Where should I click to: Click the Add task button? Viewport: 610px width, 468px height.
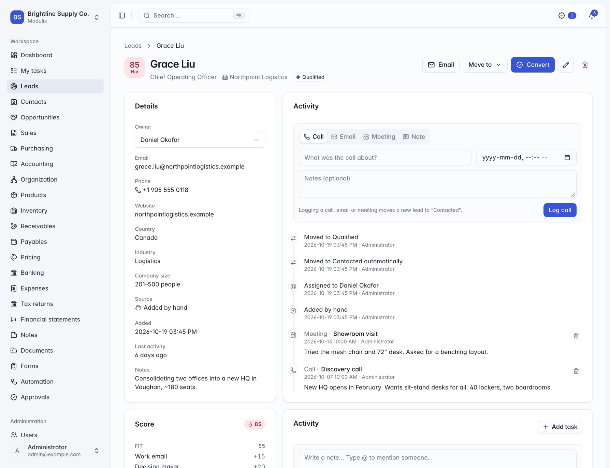click(x=560, y=427)
